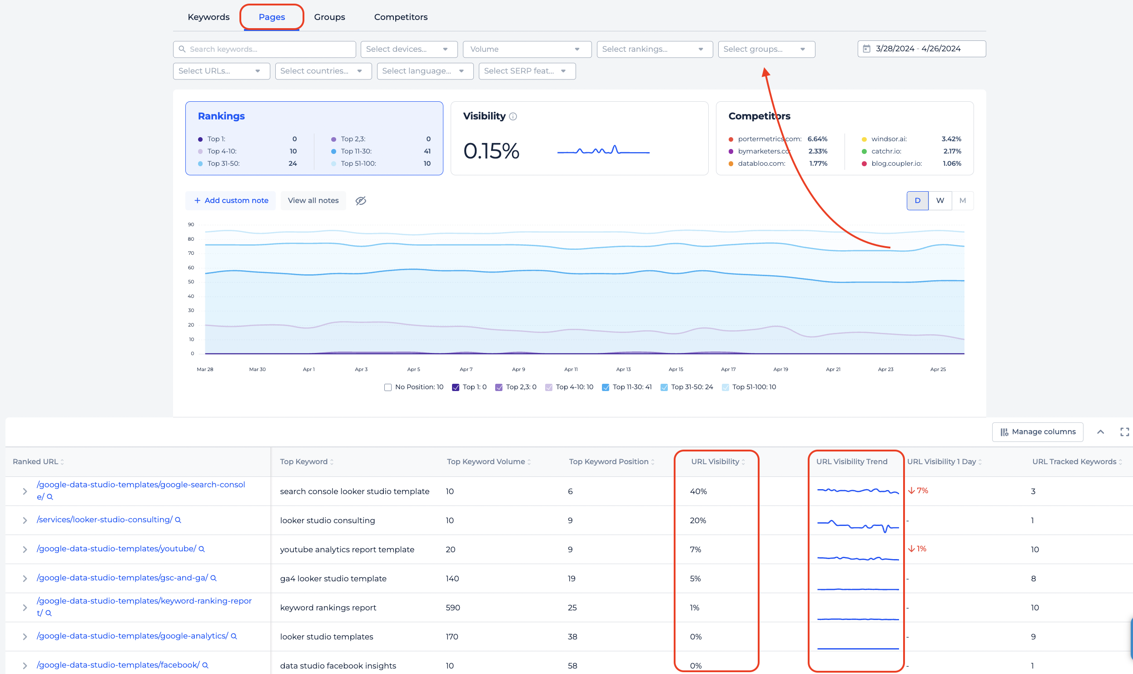Click search icon next to keyword-ranking-report URL
The width and height of the screenshot is (1133, 674).
pos(49,613)
